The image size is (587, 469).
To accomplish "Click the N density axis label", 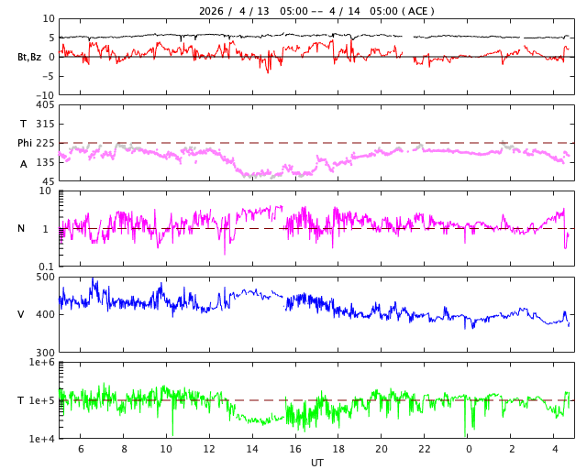I will (x=22, y=228).
